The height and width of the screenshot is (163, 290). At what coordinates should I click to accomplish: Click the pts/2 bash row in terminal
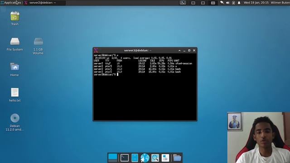click(x=137, y=72)
